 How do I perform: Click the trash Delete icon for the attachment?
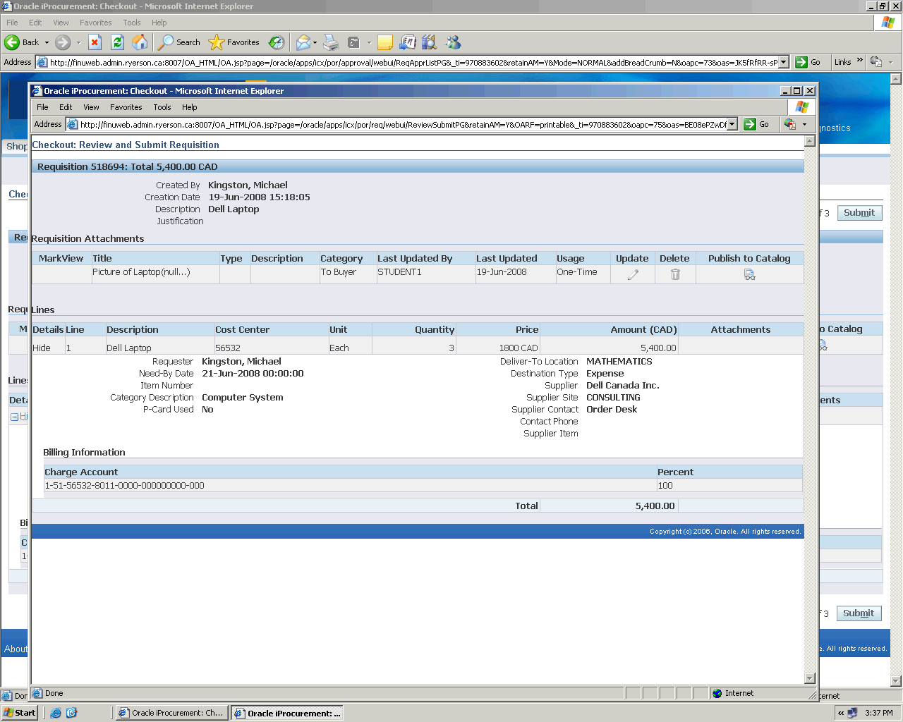(x=675, y=274)
